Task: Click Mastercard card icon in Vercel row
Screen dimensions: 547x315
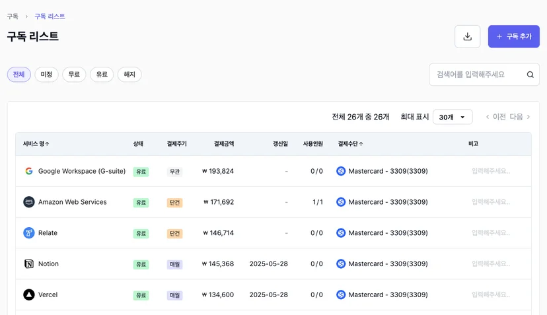Action: 341,295
